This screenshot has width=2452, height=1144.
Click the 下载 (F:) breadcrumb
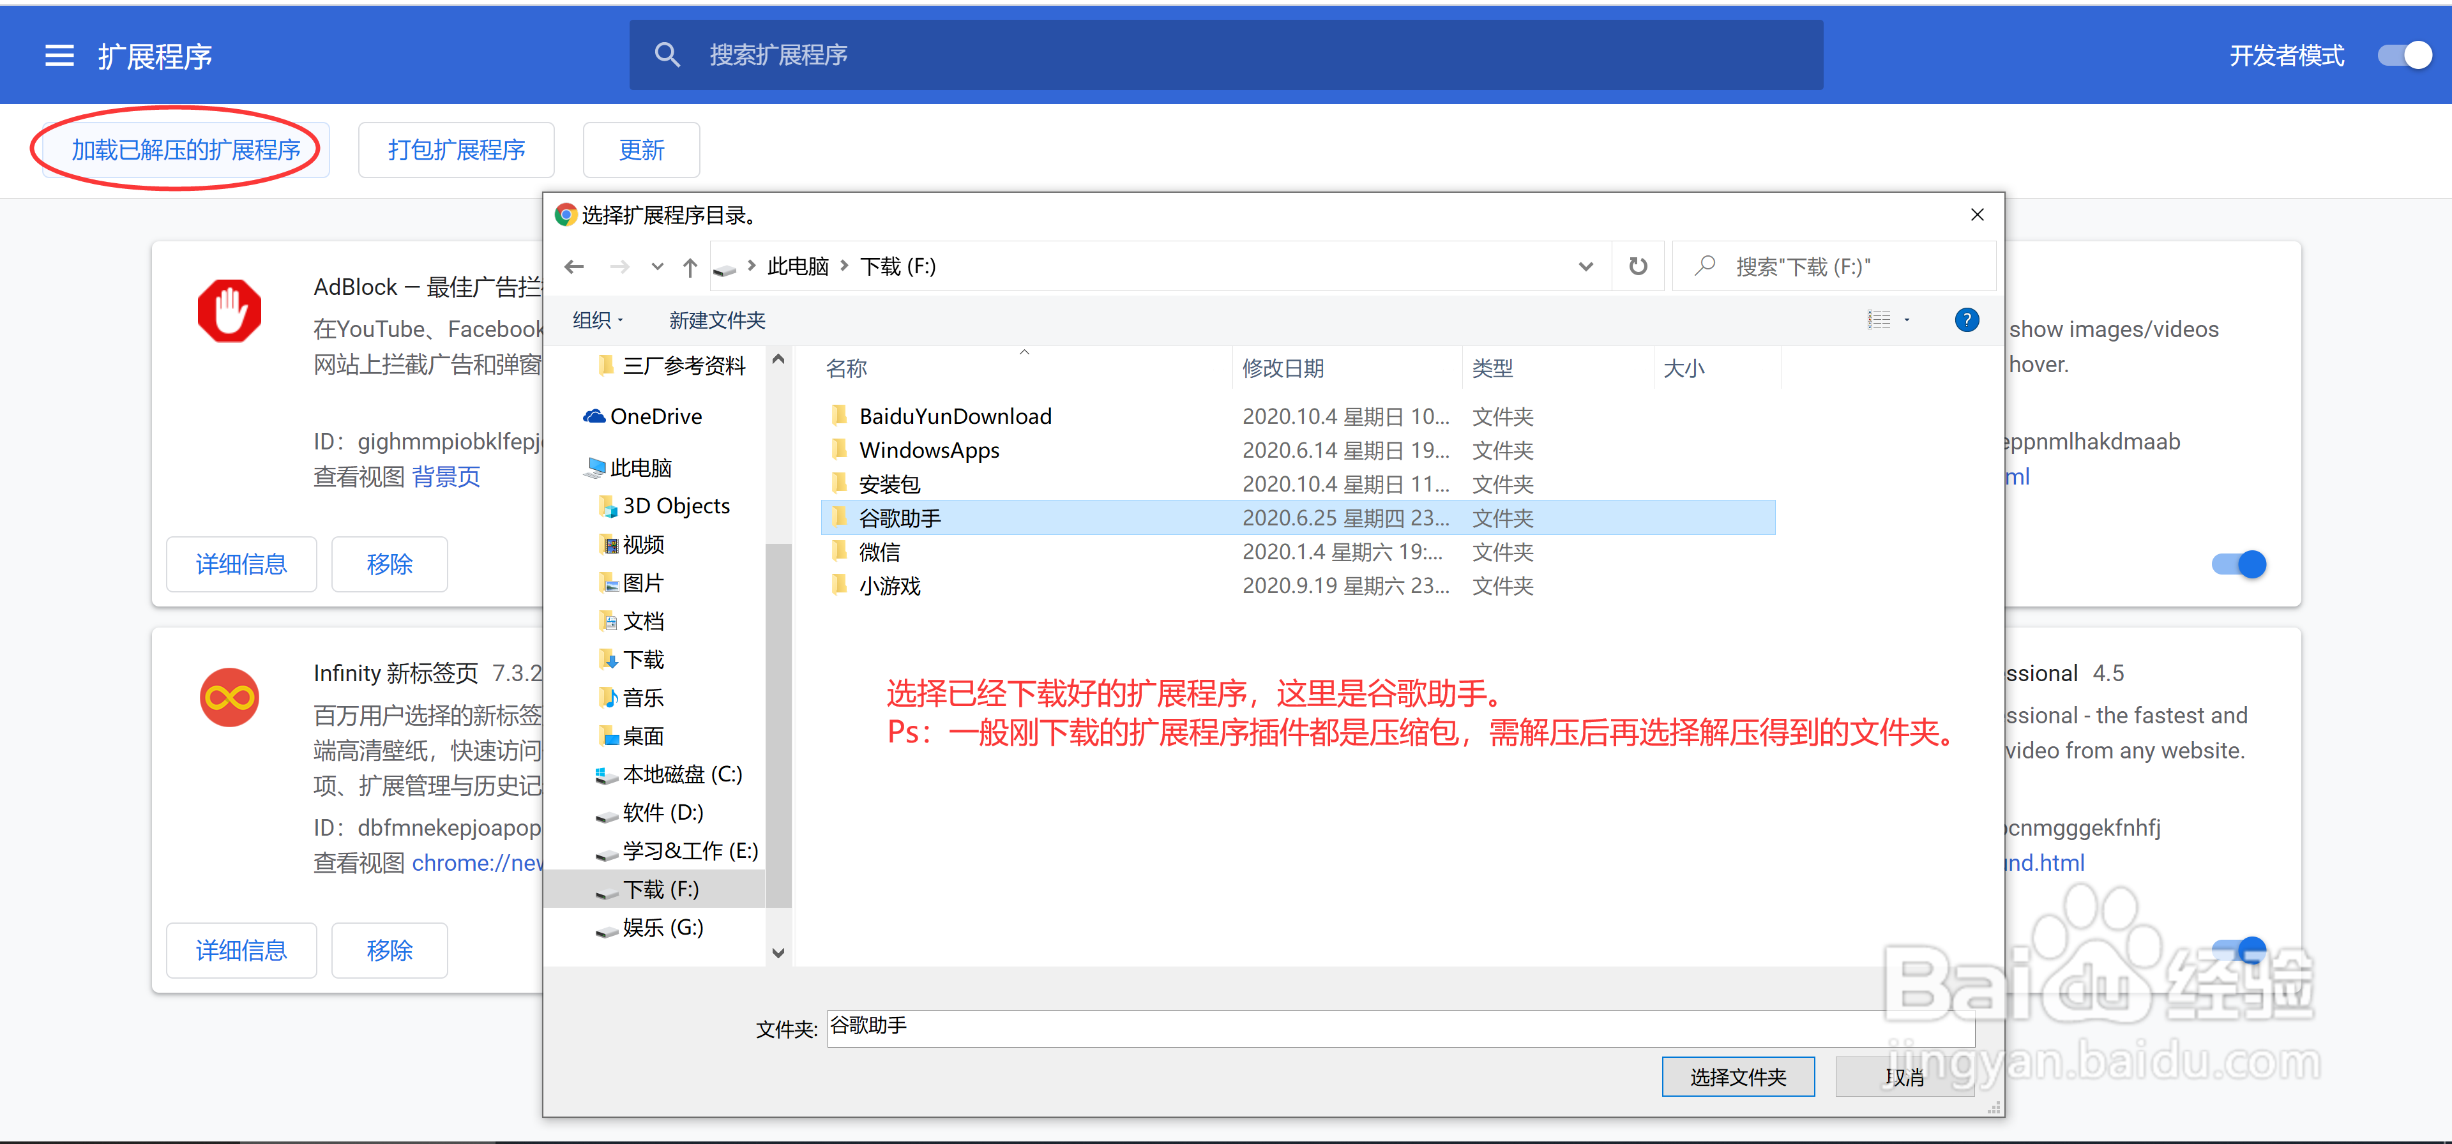(898, 266)
